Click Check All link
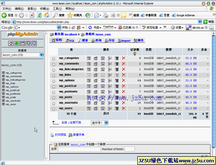Viewport: 216px width, 165px height. (x=64, y=122)
